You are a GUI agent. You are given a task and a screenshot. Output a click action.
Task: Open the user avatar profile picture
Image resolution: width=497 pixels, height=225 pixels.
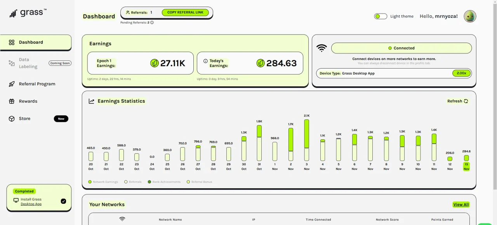click(x=470, y=16)
